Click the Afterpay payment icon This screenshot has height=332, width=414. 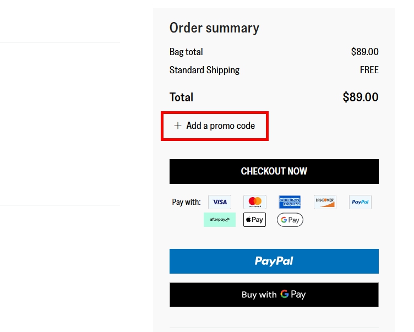220,220
